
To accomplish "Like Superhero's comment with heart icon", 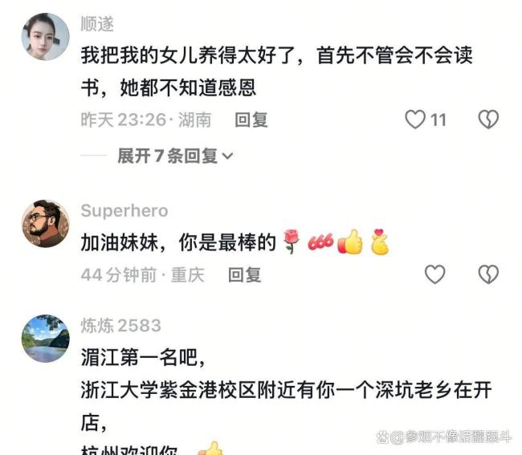I will tap(434, 274).
